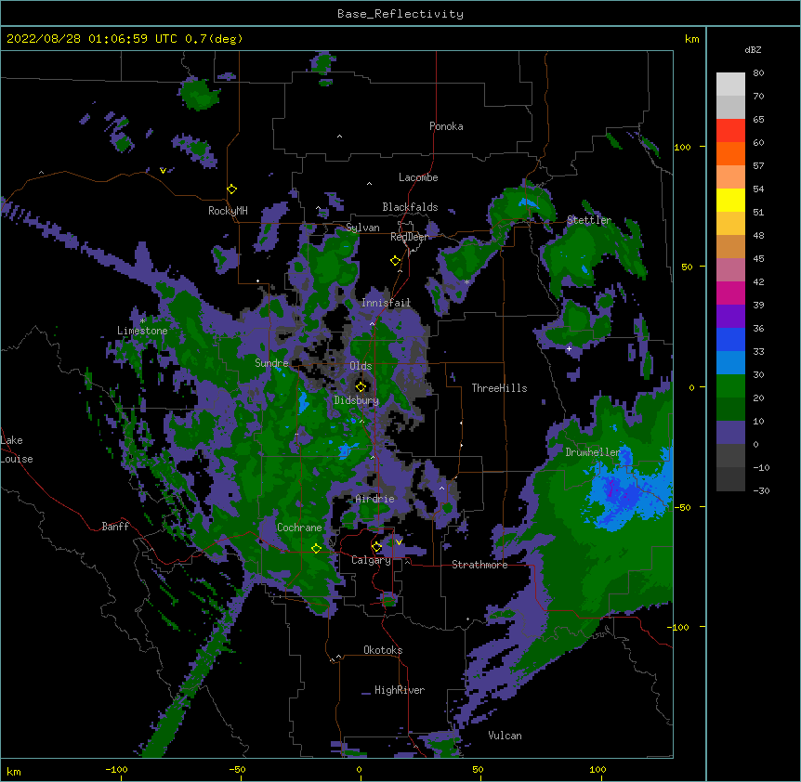Click the magenta 42-39 dBZ legend swatch
The image size is (801, 782).
click(x=730, y=293)
